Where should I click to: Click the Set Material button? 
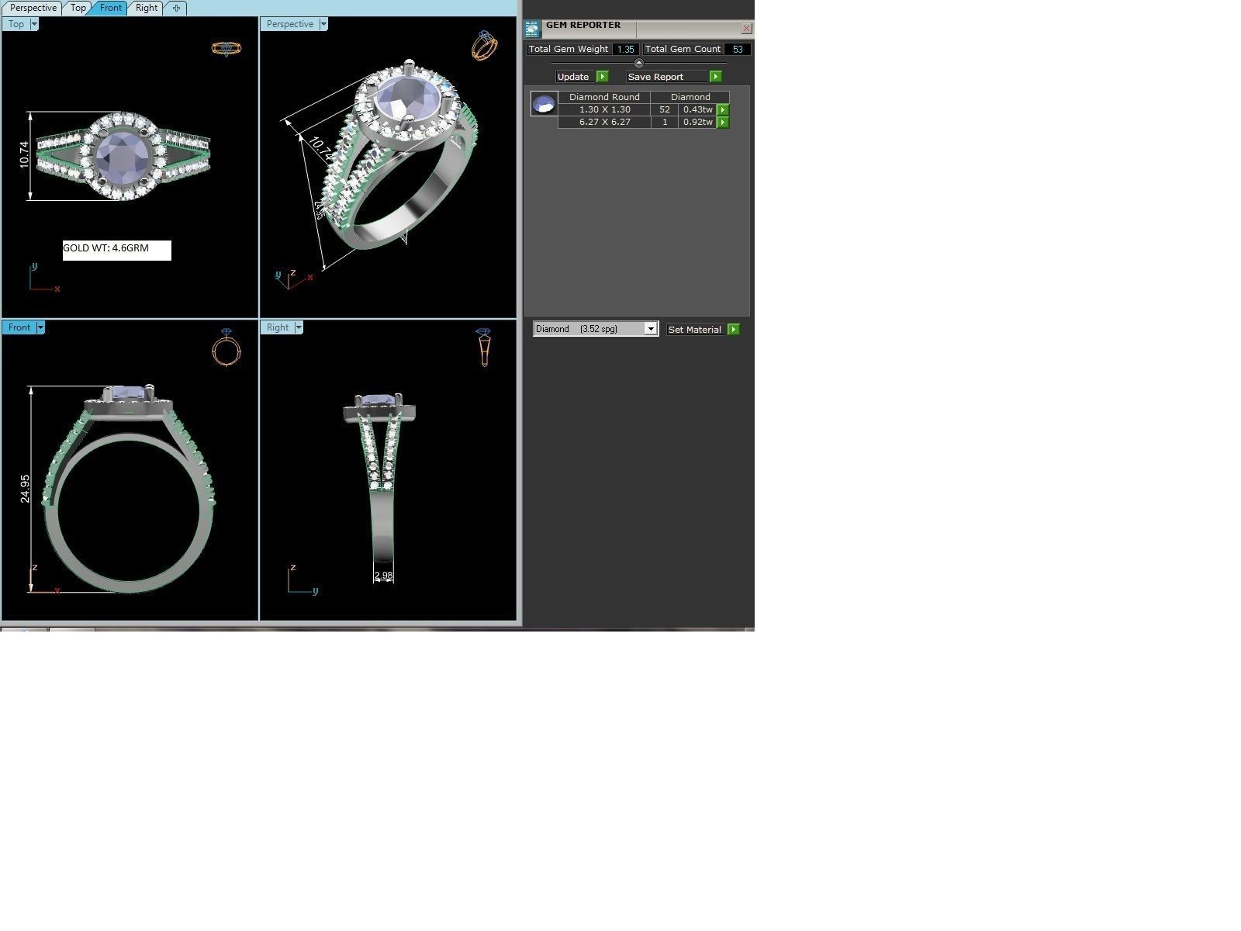click(x=695, y=330)
